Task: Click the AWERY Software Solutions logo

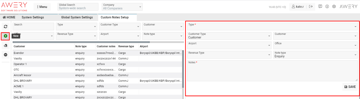Action: coord(14,7)
